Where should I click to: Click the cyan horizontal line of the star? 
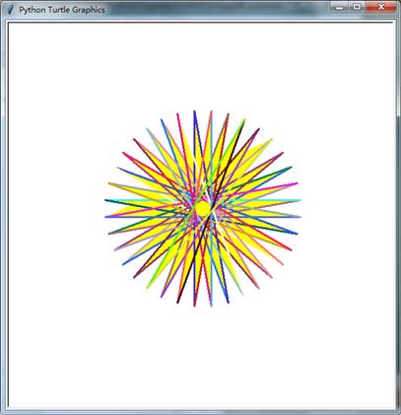coord(263,200)
